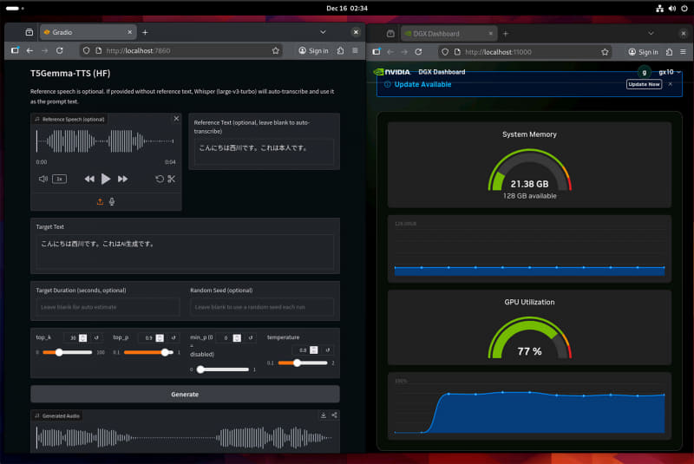Select the upload audio source icon
This screenshot has height=464, width=694.
[x=100, y=202]
